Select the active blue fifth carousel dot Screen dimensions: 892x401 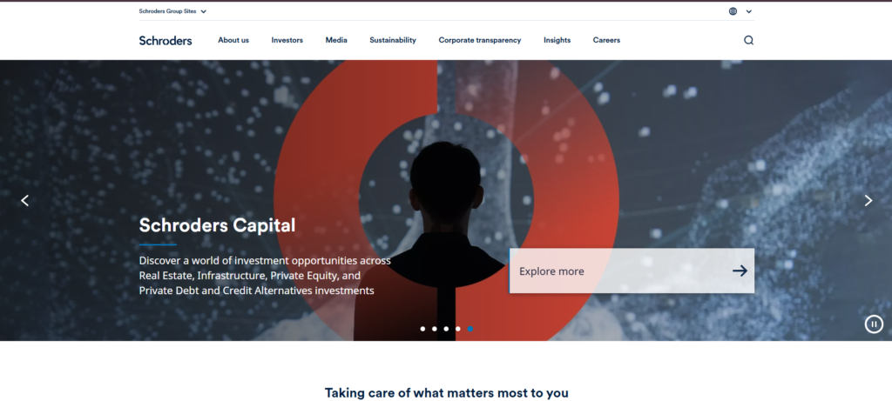coord(470,329)
